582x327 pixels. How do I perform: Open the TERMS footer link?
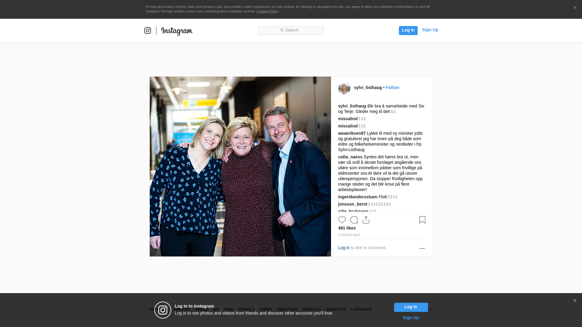[265, 309]
